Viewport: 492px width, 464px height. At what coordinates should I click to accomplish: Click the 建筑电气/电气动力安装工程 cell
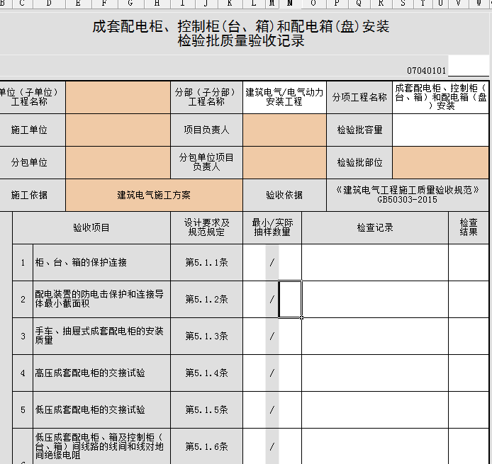pyautogui.click(x=284, y=97)
